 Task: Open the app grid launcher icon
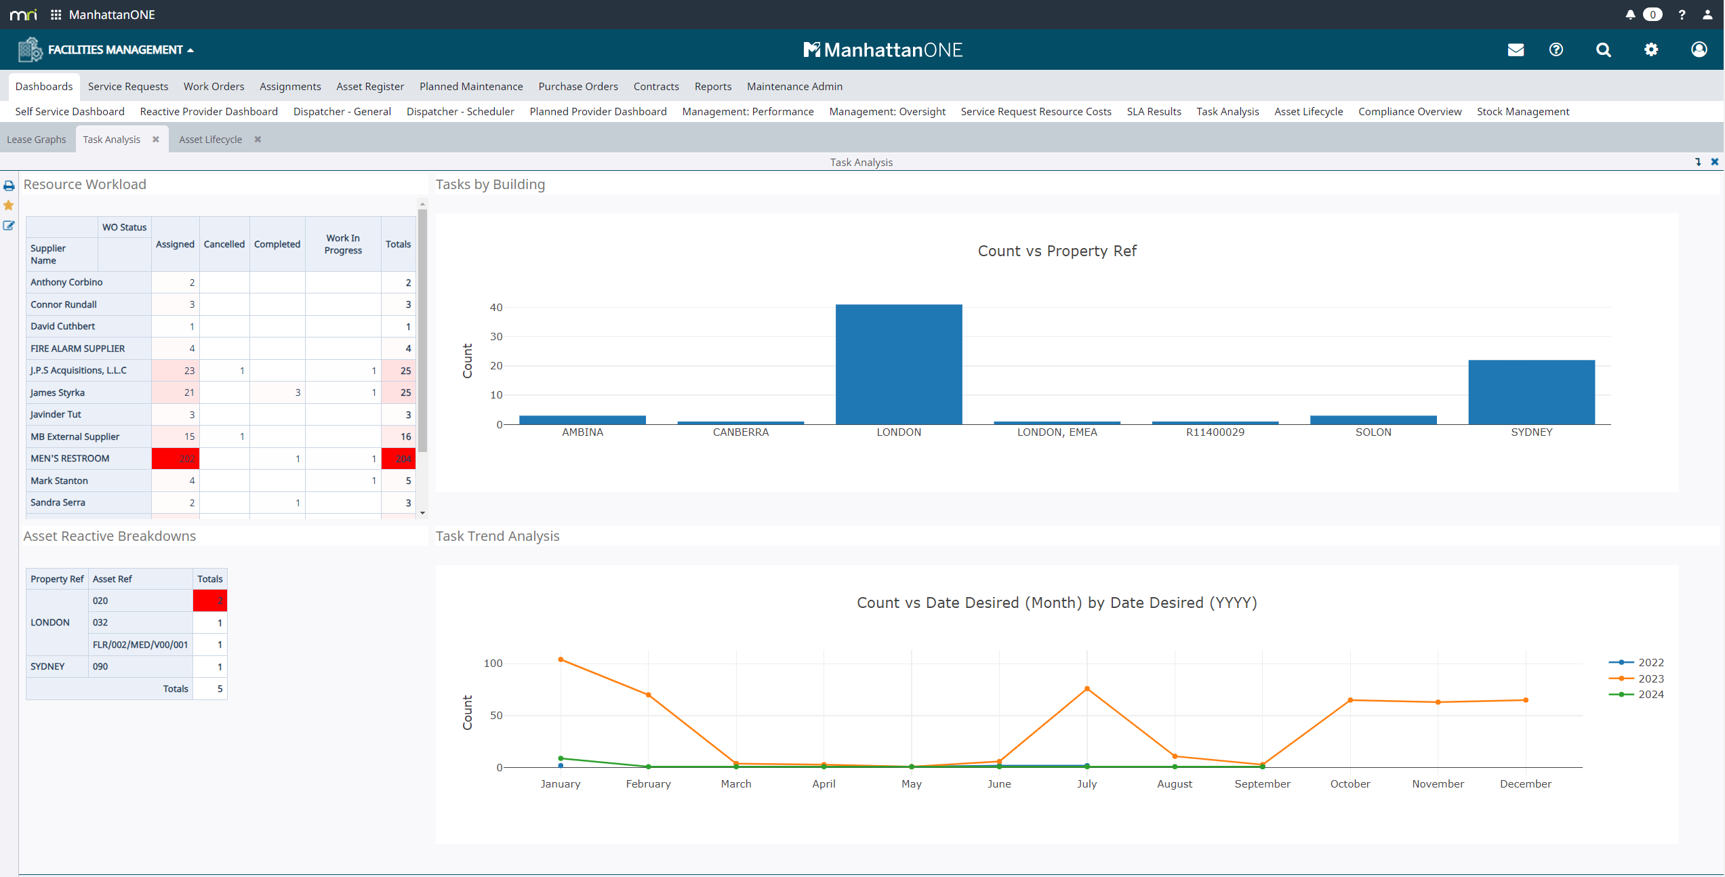click(x=56, y=14)
